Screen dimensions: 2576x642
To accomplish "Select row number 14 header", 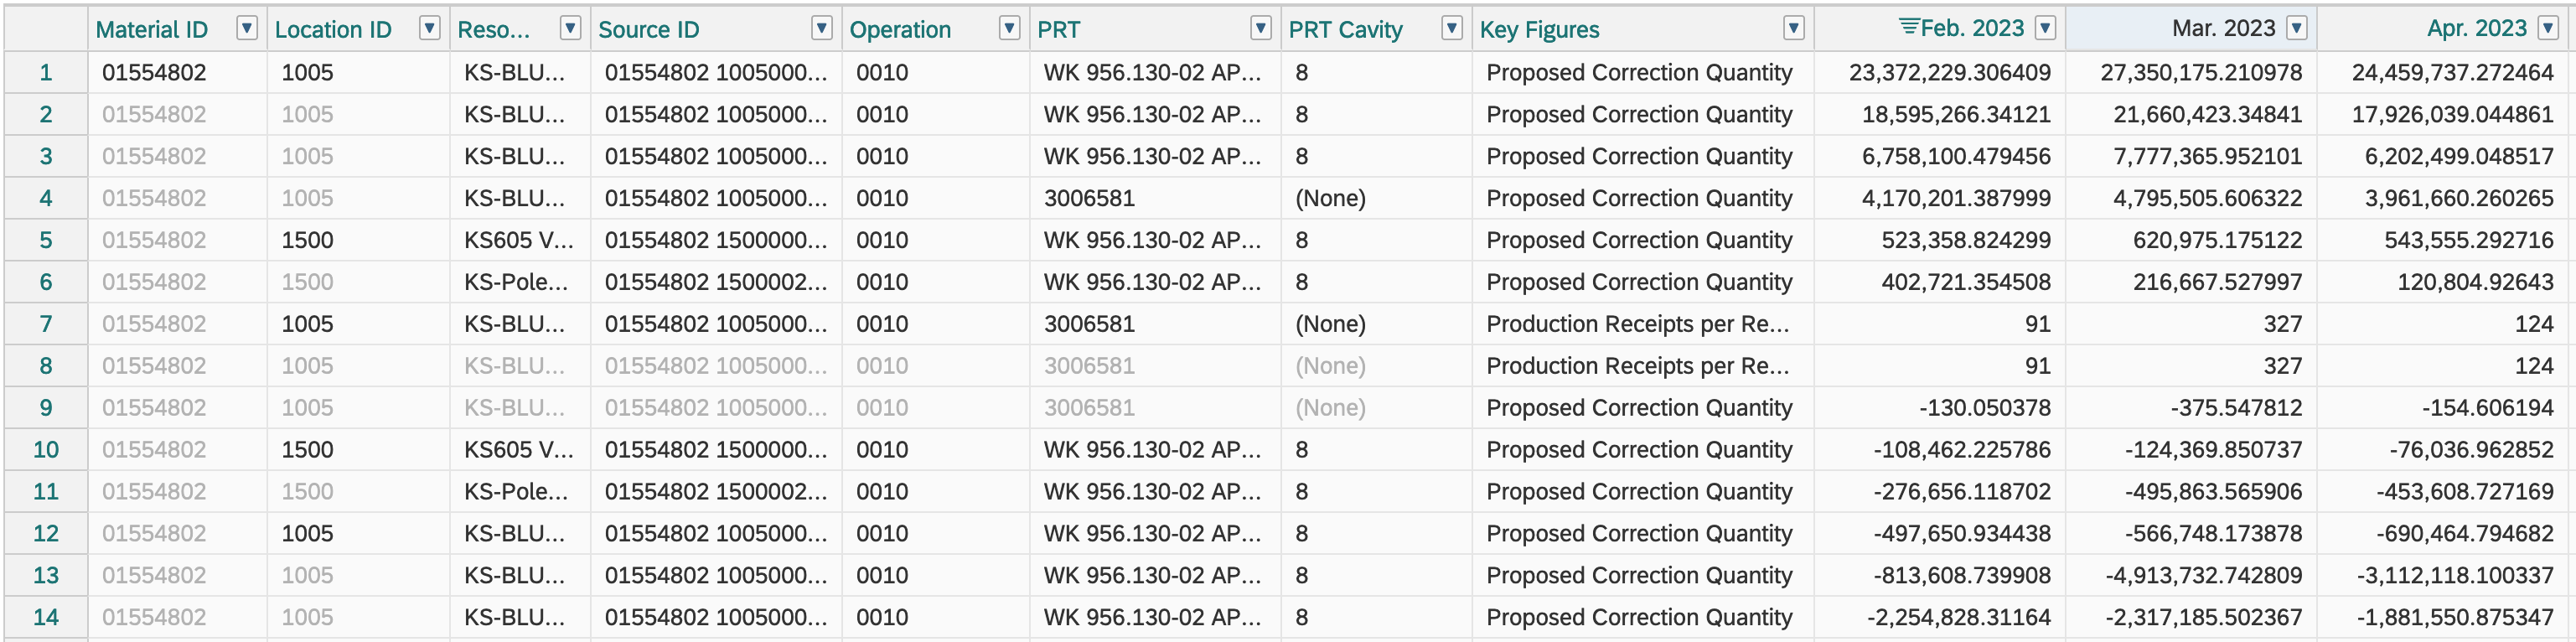I will click(x=46, y=617).
